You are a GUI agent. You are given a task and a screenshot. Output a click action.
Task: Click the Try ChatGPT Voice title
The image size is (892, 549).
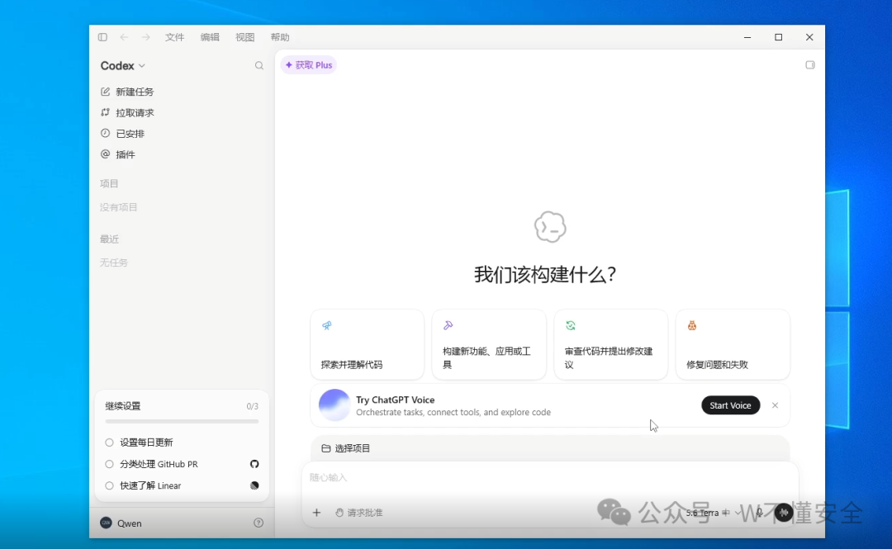[396, 400]
